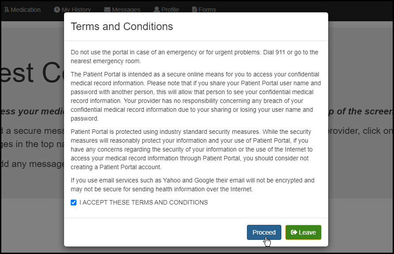Uncheck the accept terms checkbox
Viewport: 394px width, 254px height.
74,203
